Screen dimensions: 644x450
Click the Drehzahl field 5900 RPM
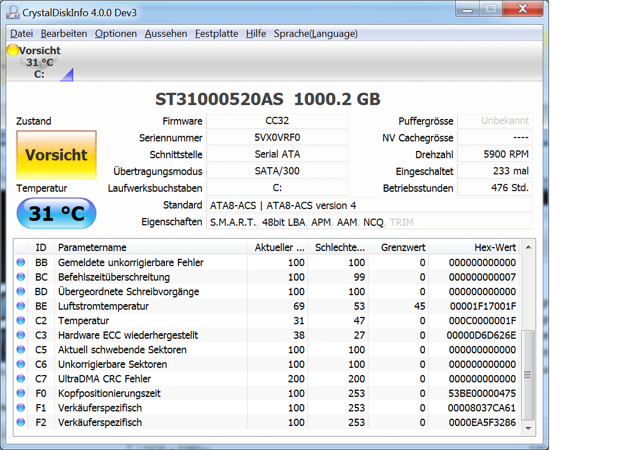click(495, 154)
